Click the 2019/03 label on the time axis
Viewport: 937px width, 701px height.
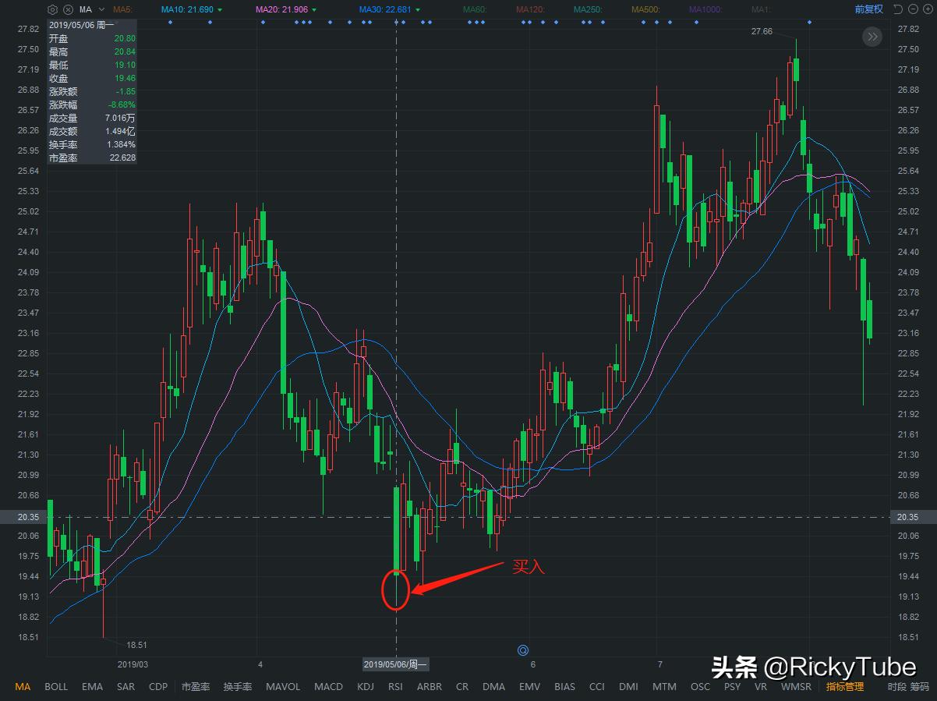point(133,664)
